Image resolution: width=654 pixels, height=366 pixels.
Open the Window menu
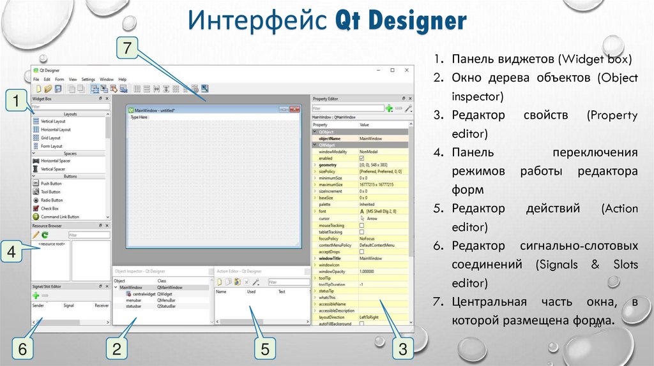click(x=107, y=79)
